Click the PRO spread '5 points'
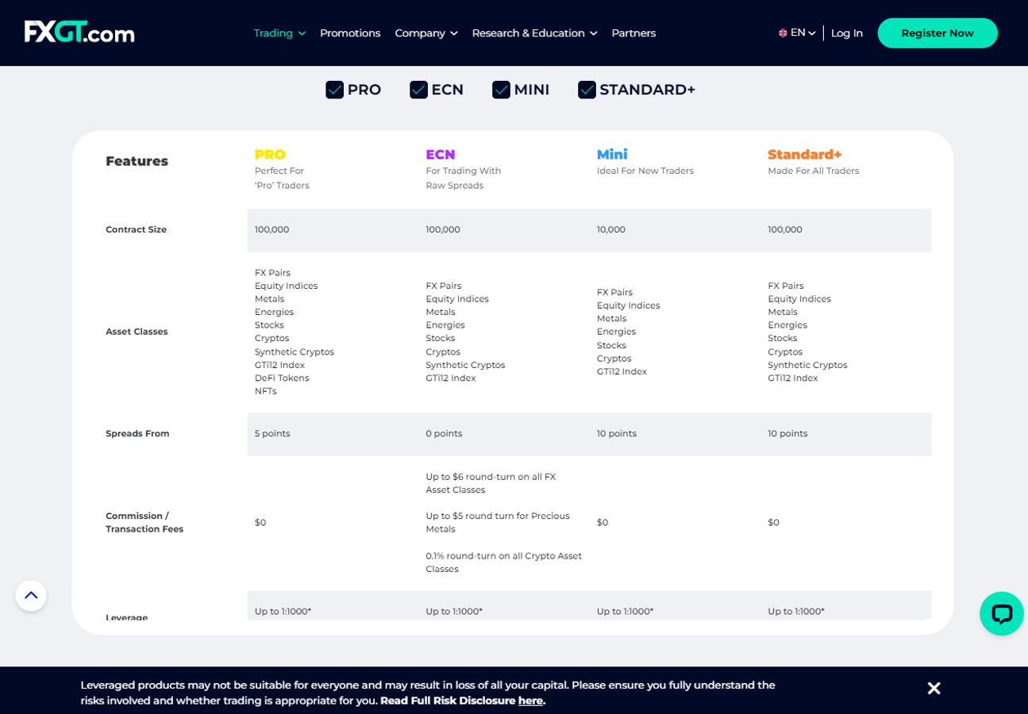This screenshot has height=714, width=1028. (272, 433)
